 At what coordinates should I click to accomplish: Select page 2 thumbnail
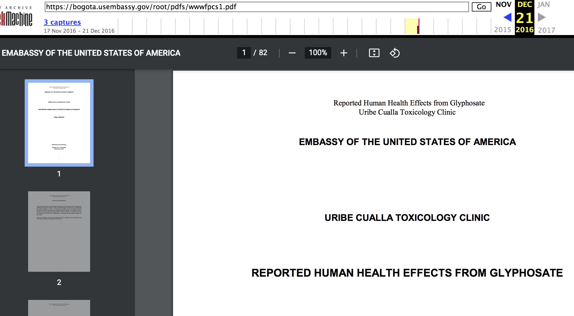pos(59,232)
